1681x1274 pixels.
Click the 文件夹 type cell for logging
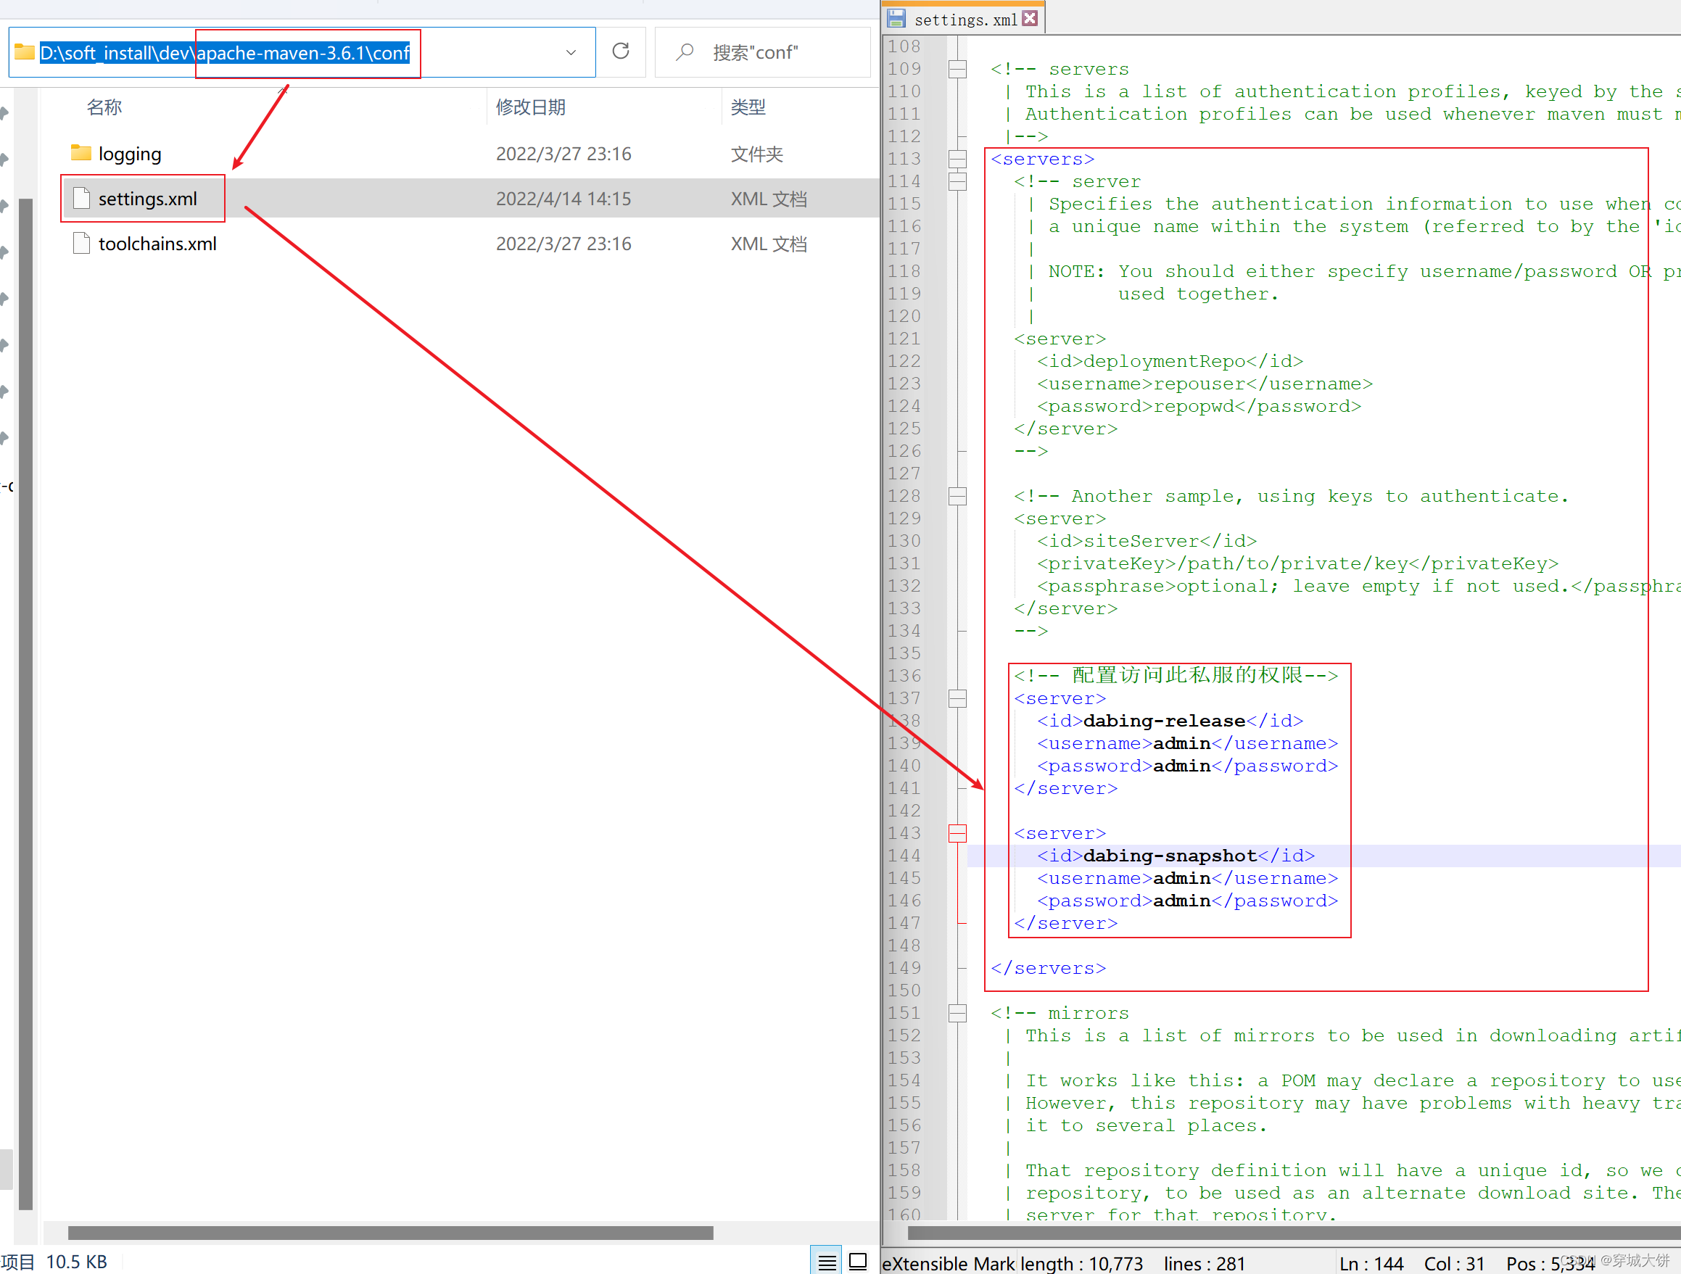coord(756,154)
